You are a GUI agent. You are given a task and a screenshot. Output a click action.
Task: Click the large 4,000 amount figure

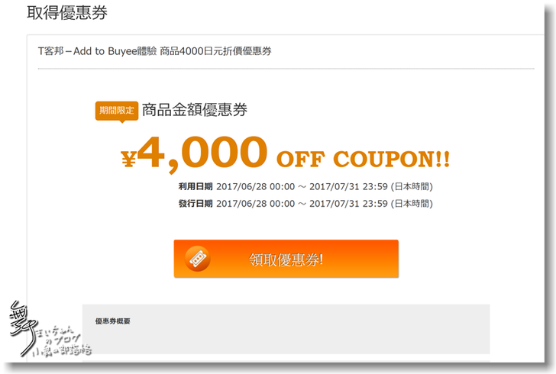202,153
